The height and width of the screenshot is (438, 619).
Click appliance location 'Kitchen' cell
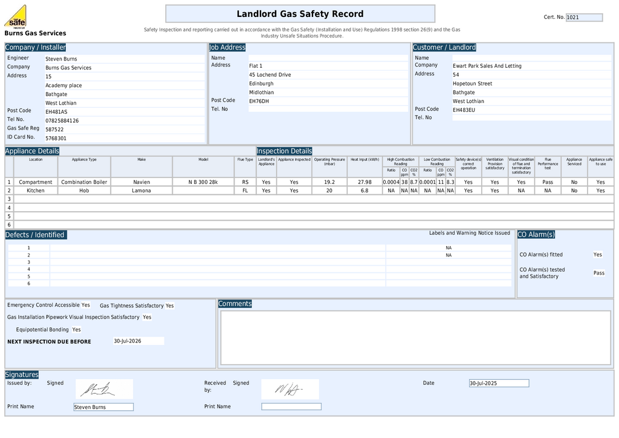pos(36,191)
